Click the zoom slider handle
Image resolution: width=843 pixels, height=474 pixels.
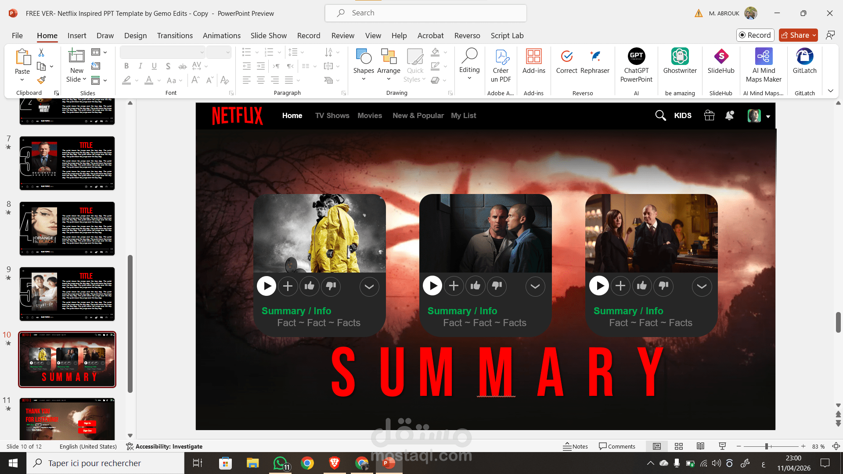click(x=767, y=446)
